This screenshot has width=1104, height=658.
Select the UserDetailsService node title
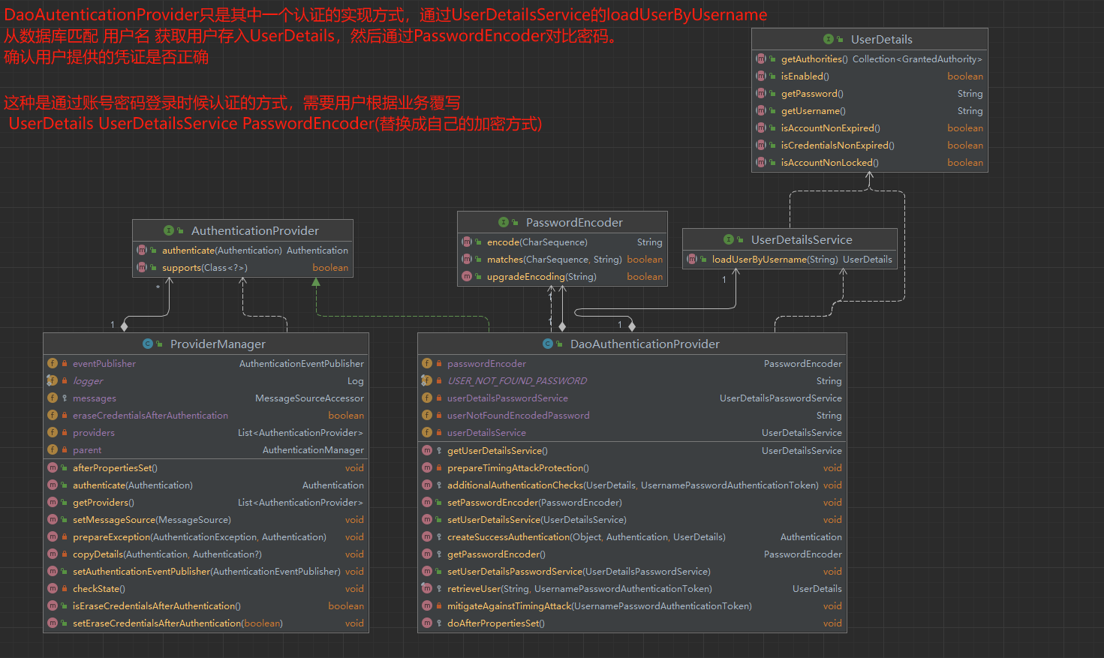802,239
